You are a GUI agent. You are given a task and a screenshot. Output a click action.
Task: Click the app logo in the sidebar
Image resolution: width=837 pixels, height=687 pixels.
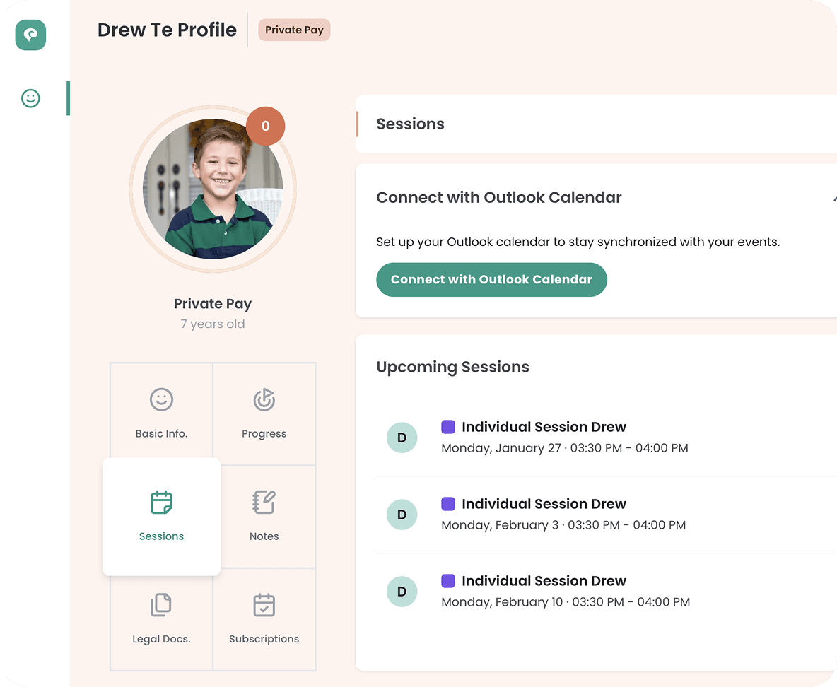[30, 35]
